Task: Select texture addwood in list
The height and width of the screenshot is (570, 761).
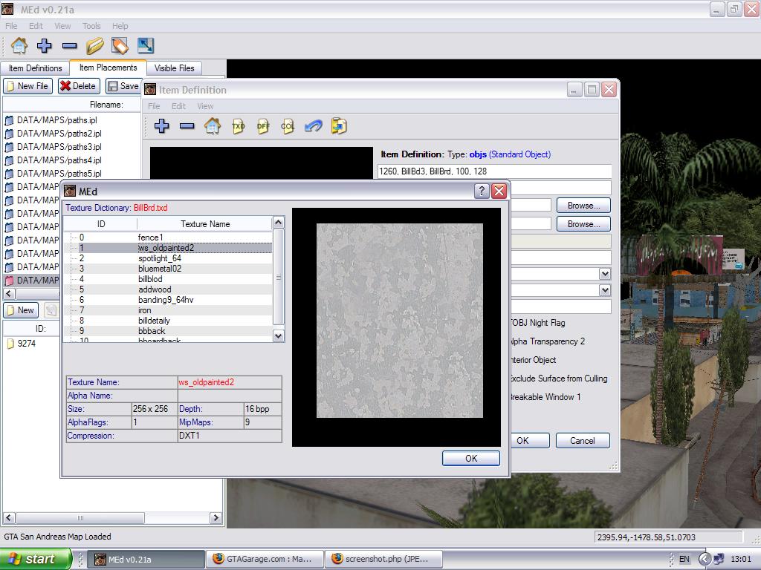Action: pos(168,289)
